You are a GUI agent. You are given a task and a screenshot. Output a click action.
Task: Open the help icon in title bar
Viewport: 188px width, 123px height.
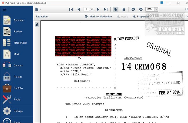tap(162, 3)
